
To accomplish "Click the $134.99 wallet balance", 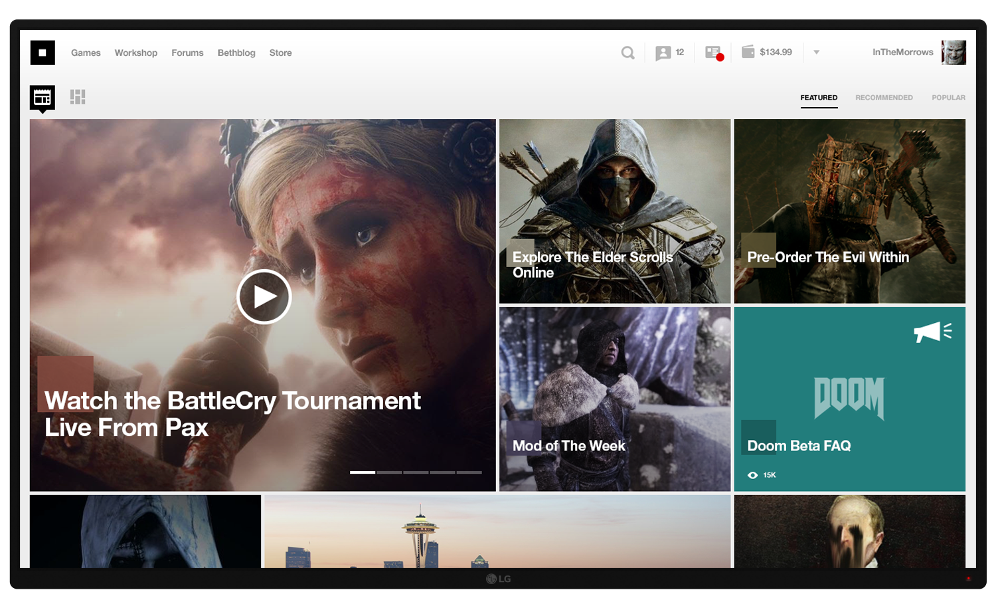I will pos(776,52).
